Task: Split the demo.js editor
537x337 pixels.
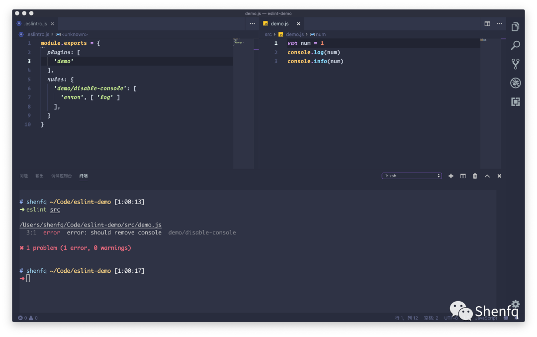Action: pos(487,24)
